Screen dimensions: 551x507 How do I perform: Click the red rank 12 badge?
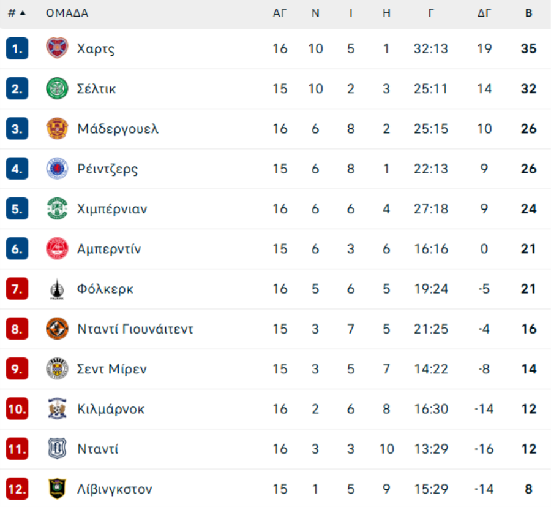17,489
